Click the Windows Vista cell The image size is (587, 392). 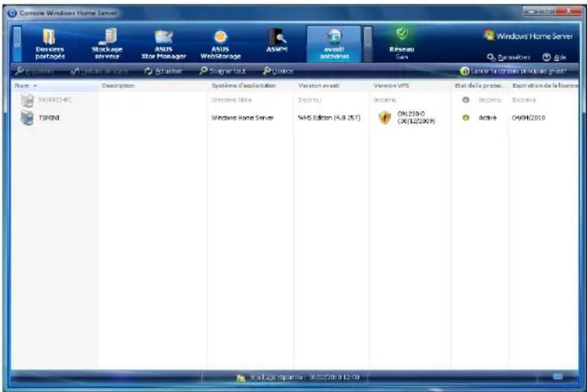coord(232,100)
